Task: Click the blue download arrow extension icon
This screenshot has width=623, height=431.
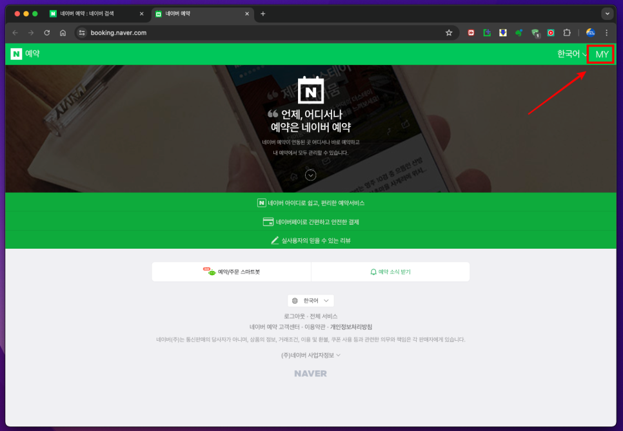Action: [x=502, y=33]
